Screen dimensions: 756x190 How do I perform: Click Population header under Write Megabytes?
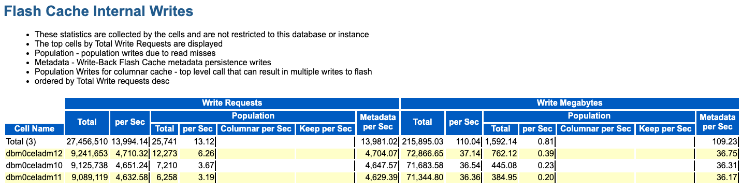pyautogui.click(x=589, y=116)
